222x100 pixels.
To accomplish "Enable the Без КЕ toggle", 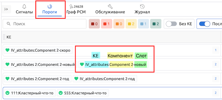I will click(171, 24).
